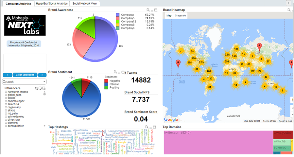Minimize the Top Hashtags panel
Viewport: 294px width, 157px height.
[151, 128]
